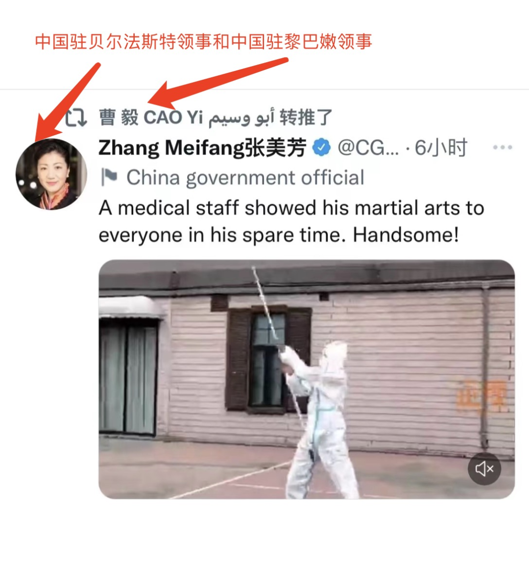Open the China government official label
This screenshot has height=561, width=529.
pyautogui.click(x=245, y=178)
